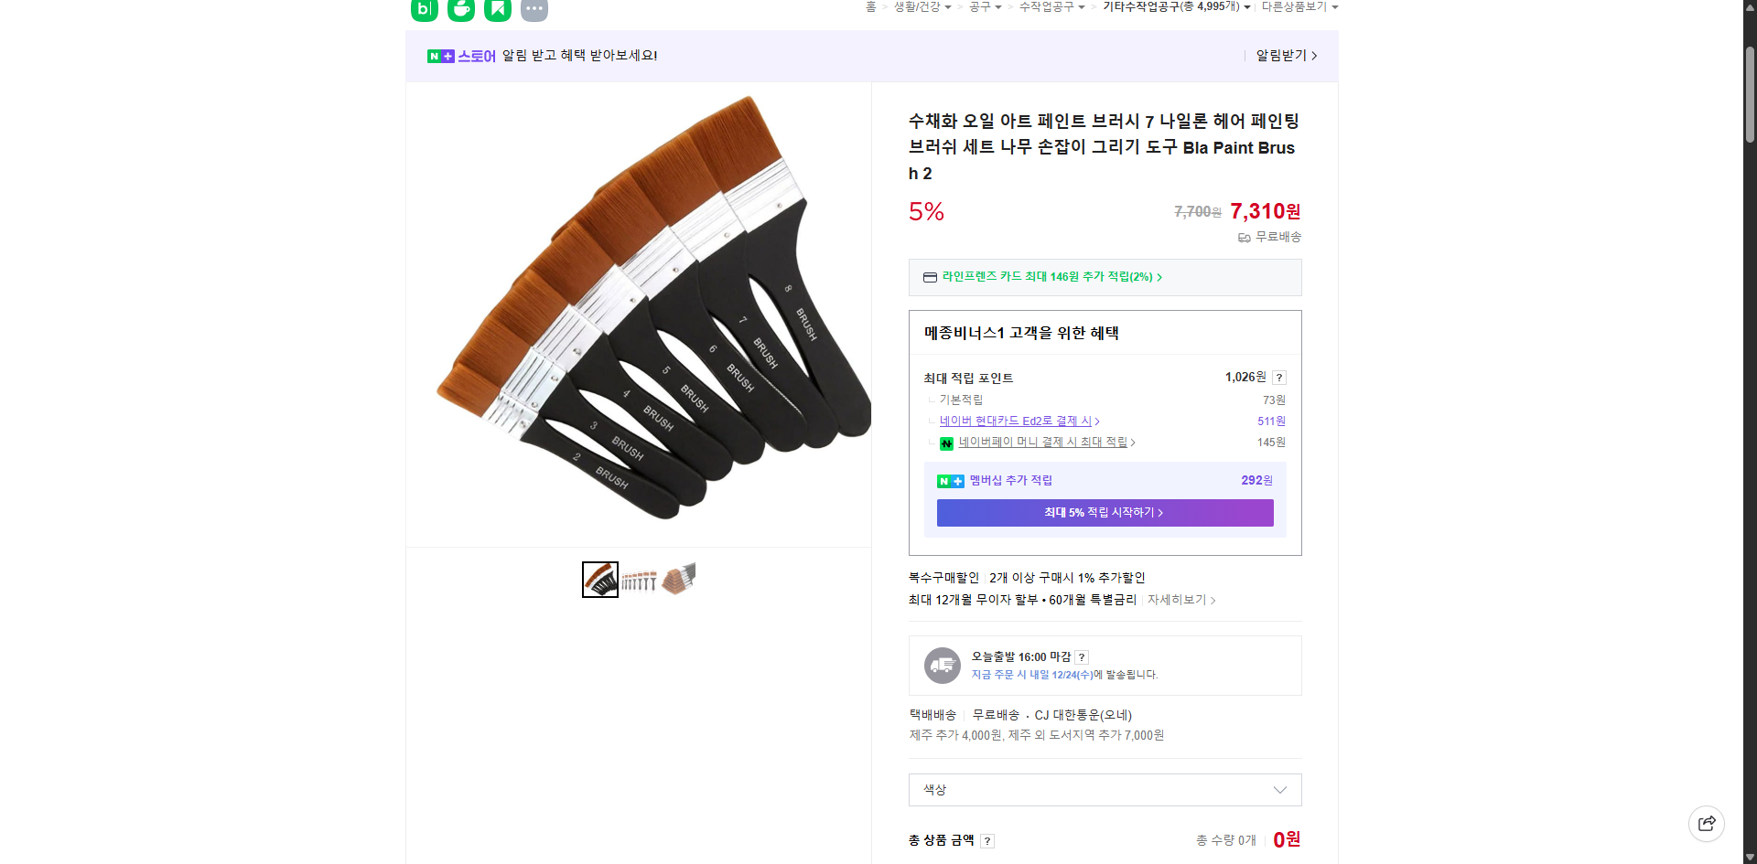Click the share icon at bottom right

pyautogui.click(x=1707, y=823)
